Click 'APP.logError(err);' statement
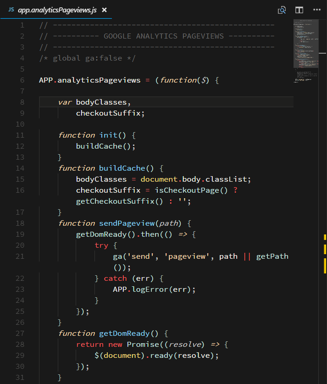 point(154,289)
